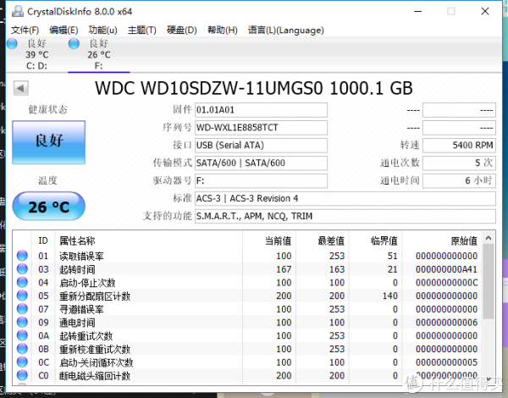The height and width of the screenshot is (398, 508).
Task: Select the 断电磁头缩回计数 attribute row
Action: 247,375
